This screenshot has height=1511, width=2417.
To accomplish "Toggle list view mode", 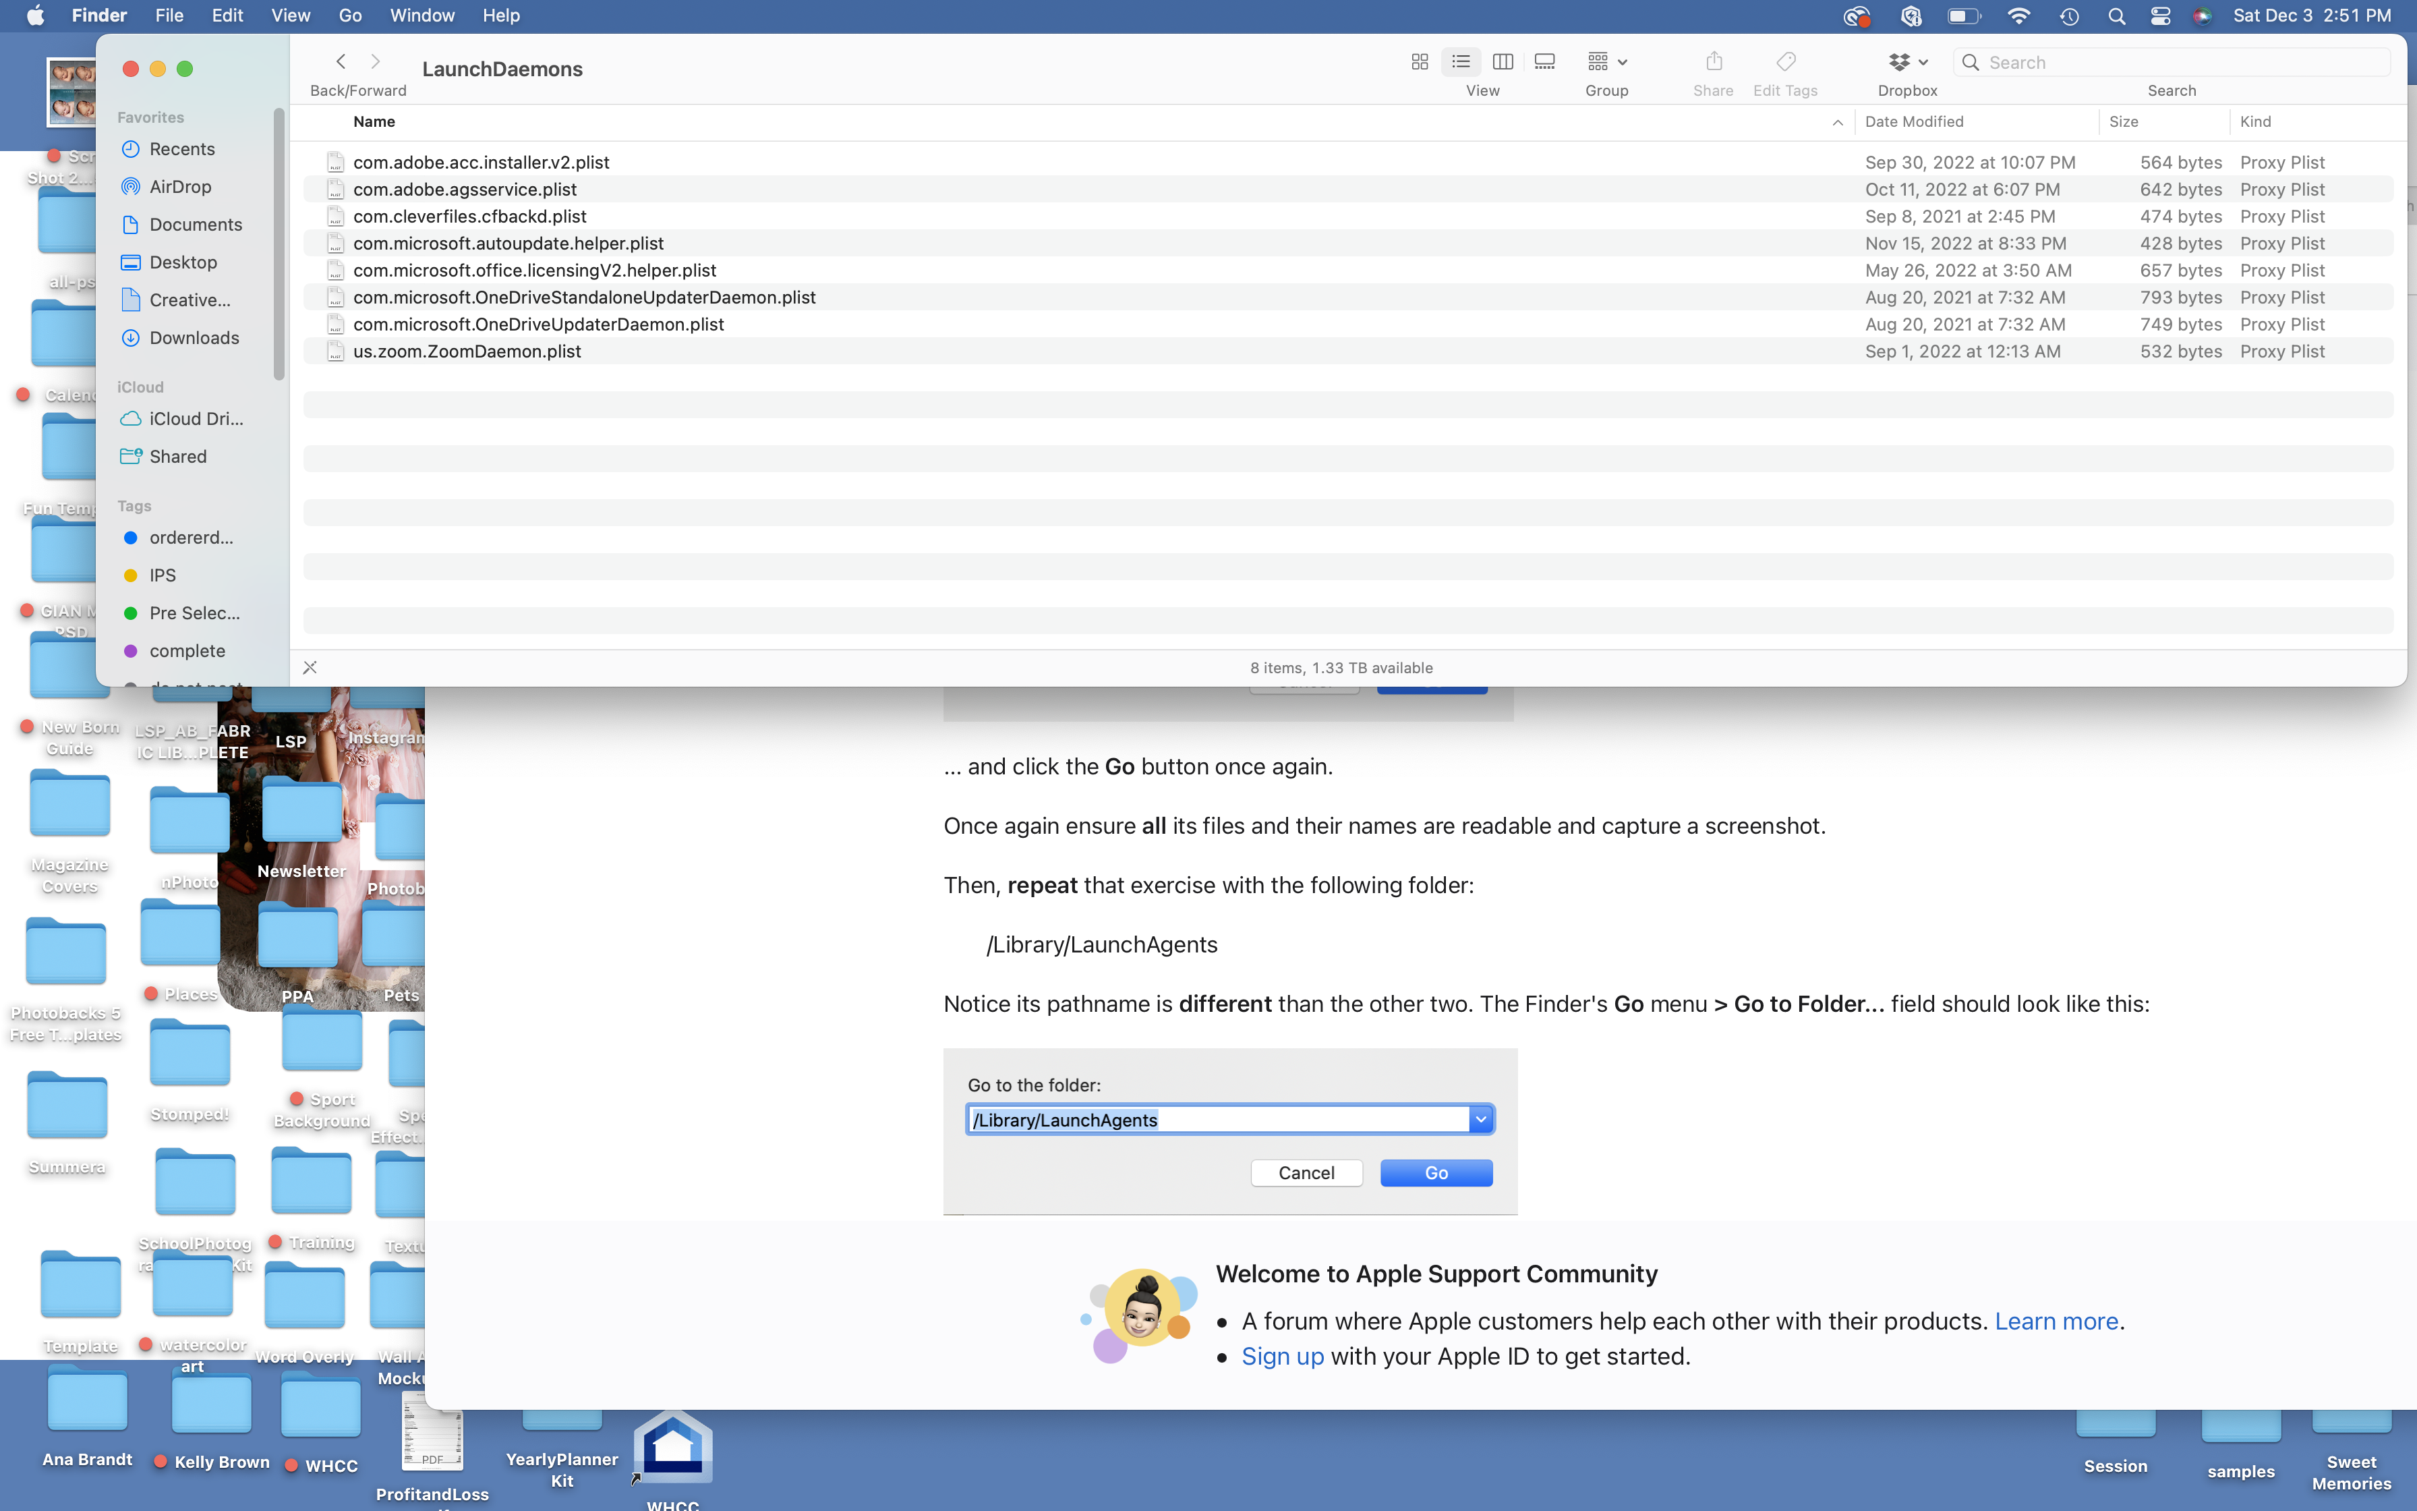I will point(1461,62).
